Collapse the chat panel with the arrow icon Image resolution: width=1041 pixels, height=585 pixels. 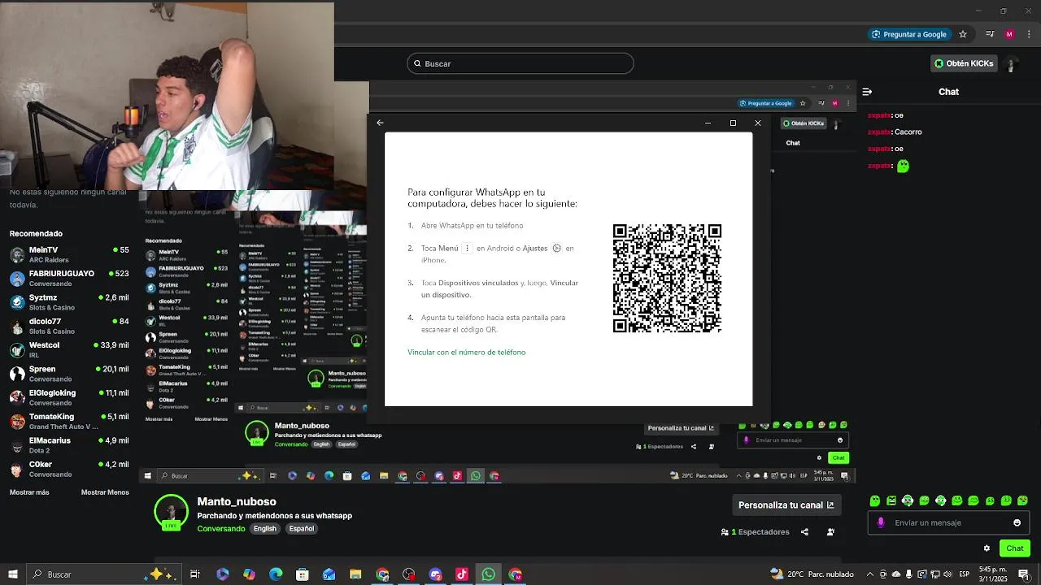(867, 92)
